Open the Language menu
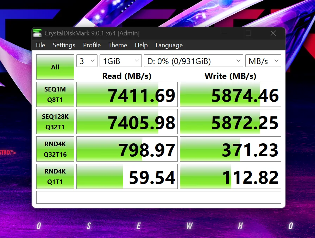315x238 pixels. 169,45
